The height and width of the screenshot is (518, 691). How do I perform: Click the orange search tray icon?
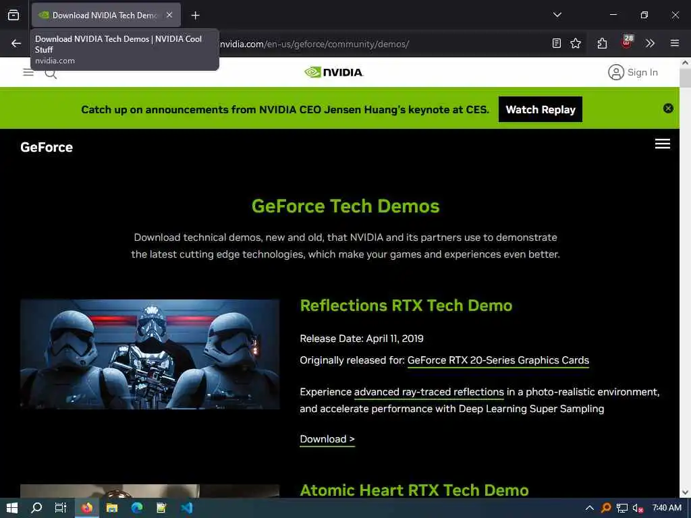(606, 508)
